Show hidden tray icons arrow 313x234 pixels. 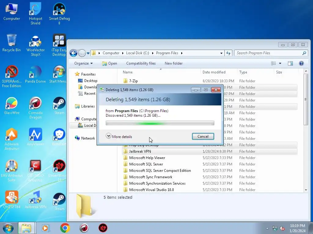point(267,229)
